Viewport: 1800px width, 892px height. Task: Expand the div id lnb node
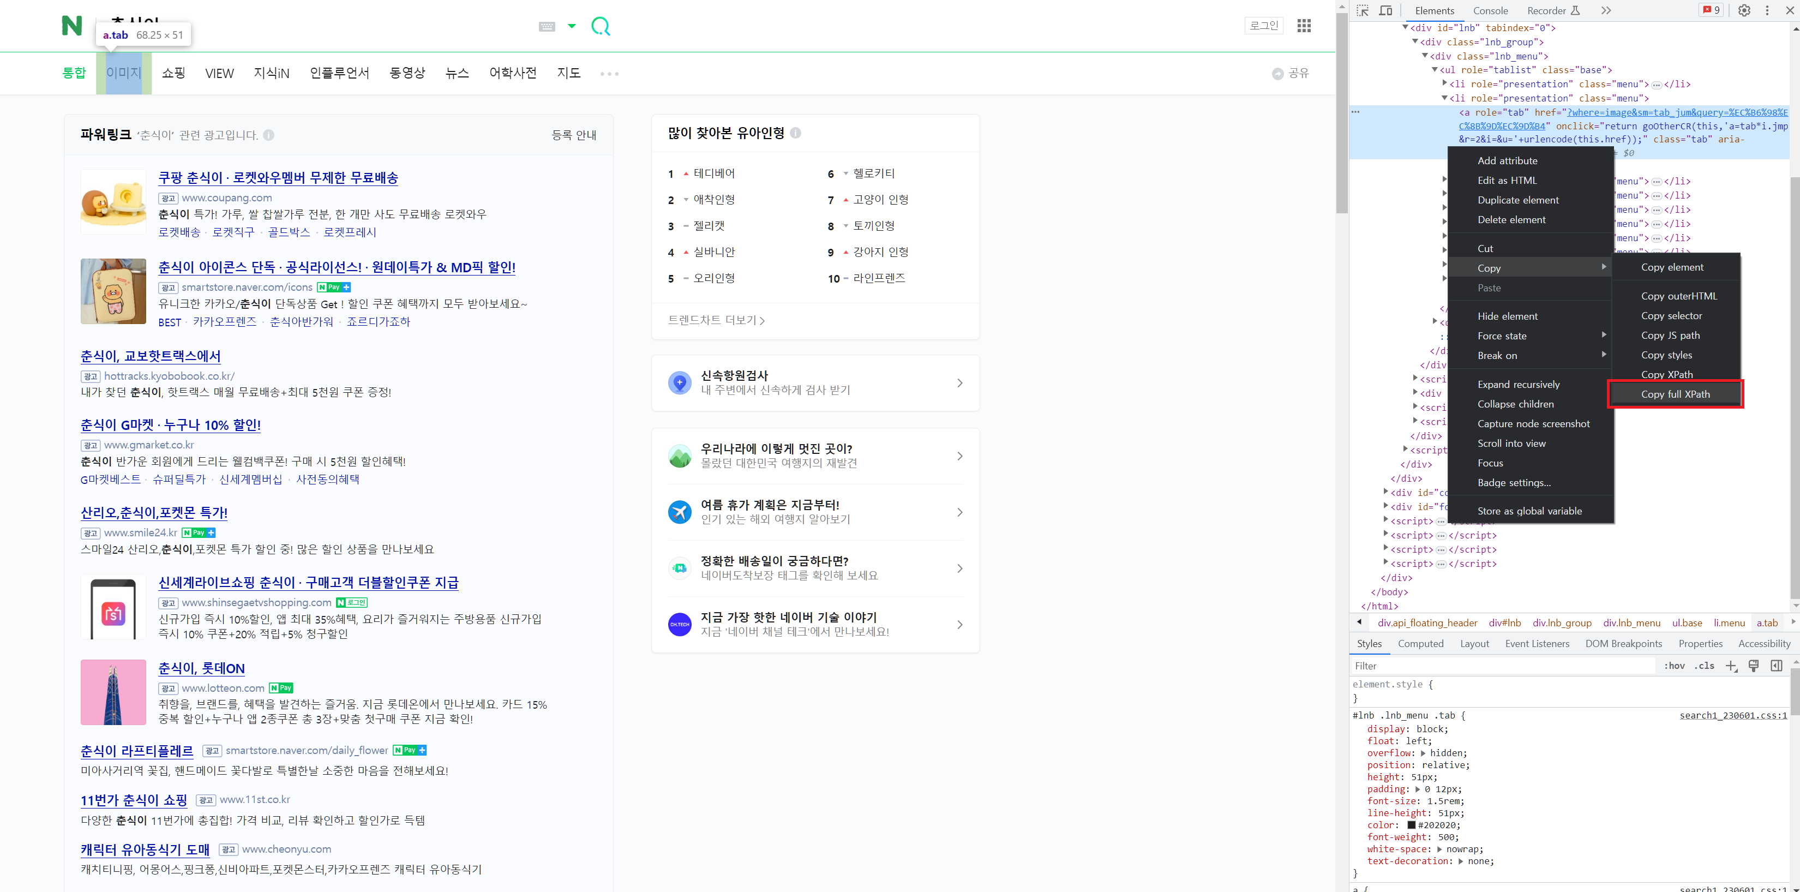click(x=1405, y=28)
